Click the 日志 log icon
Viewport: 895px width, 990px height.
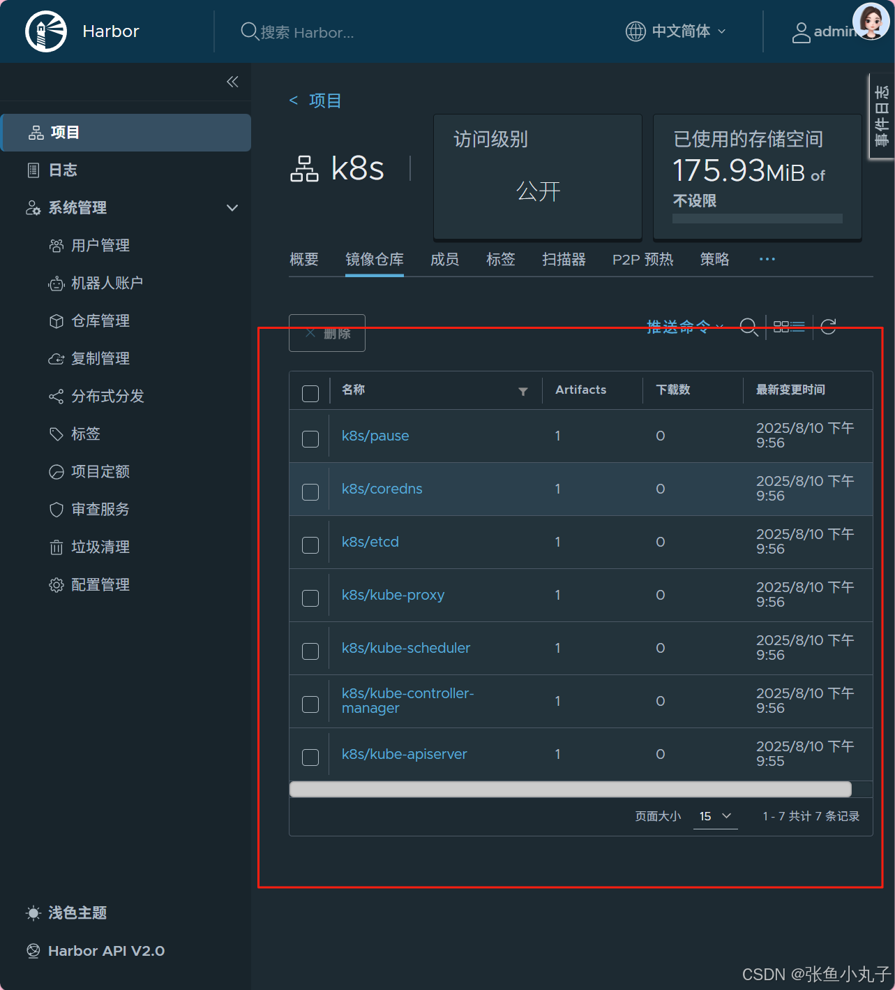pos(33,170)
